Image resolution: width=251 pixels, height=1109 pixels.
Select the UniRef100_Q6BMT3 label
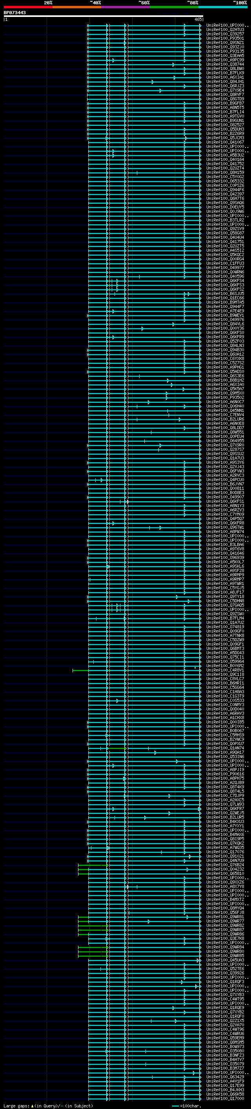coord(225,649)
